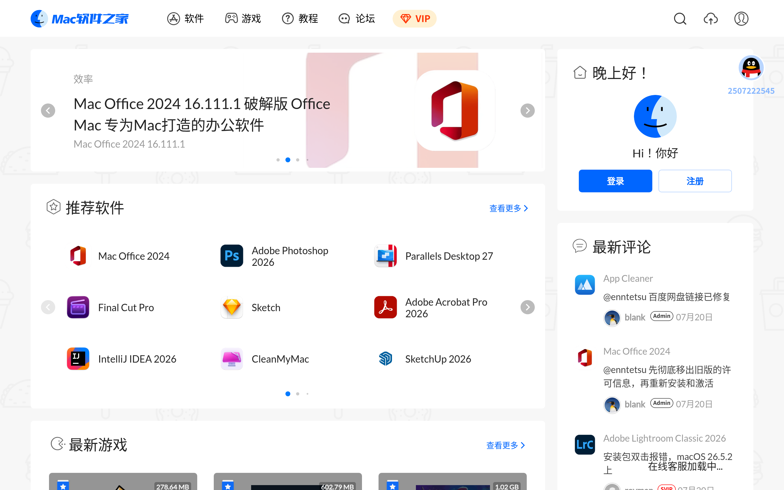Open App Cleaner comment title link

pos(628,278)
